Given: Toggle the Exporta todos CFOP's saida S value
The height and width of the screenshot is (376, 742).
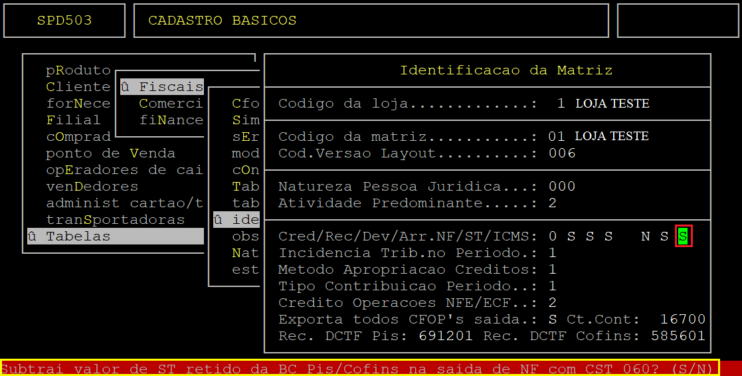Looking at the screenshot, I should pos(552,320).
